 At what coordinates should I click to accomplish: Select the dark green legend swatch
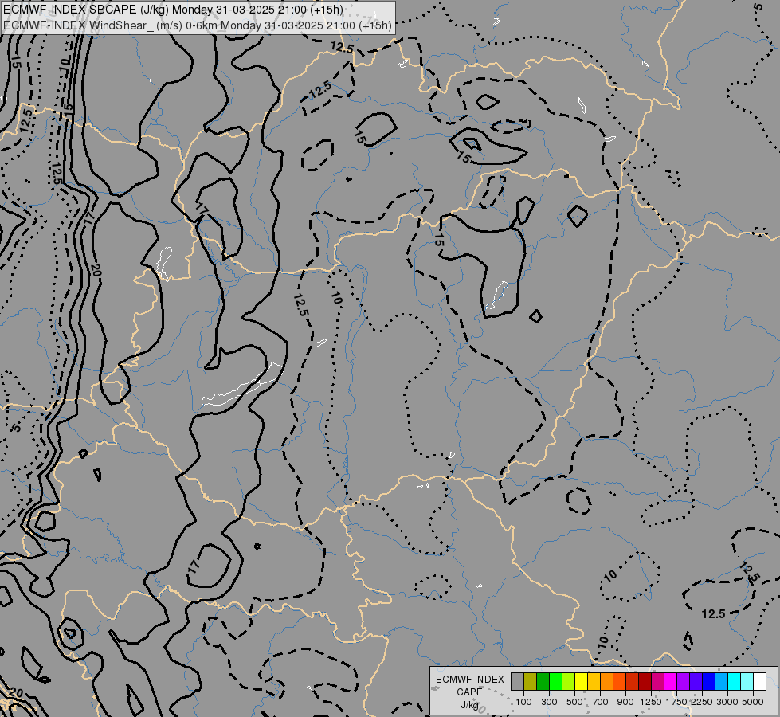point(543,681)
